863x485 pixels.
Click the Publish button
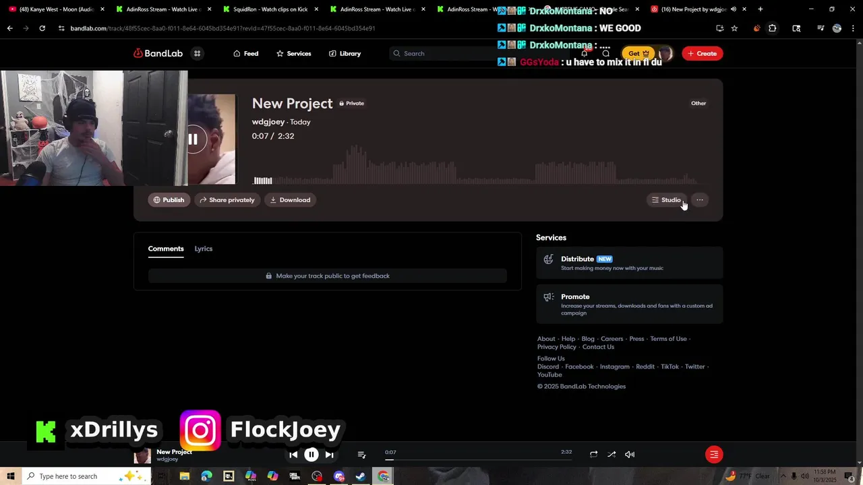(169, 200)
